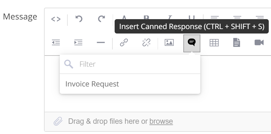
Task: Click the Redo arrow icon
Action: tap(101, 19)
